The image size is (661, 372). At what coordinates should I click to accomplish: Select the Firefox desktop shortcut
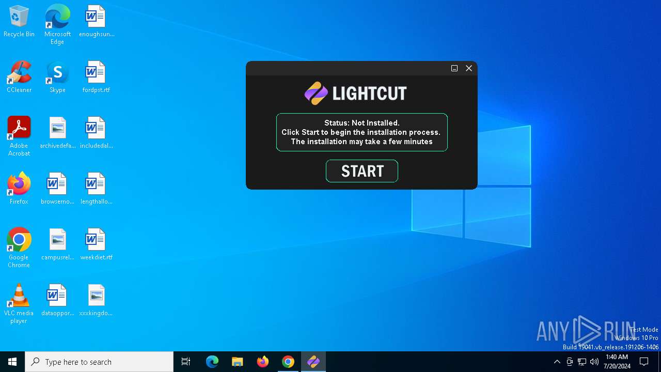point(19,189)
